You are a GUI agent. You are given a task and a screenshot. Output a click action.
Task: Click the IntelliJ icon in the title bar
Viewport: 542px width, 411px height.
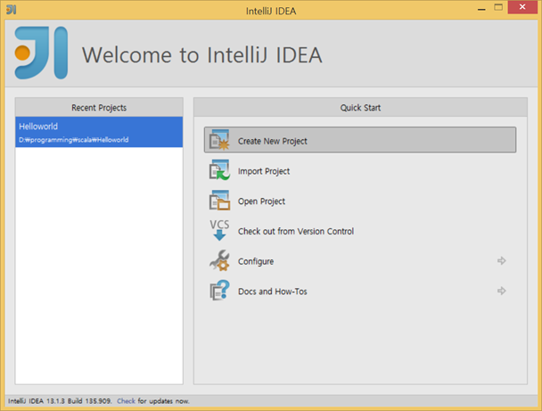(11, 9)
